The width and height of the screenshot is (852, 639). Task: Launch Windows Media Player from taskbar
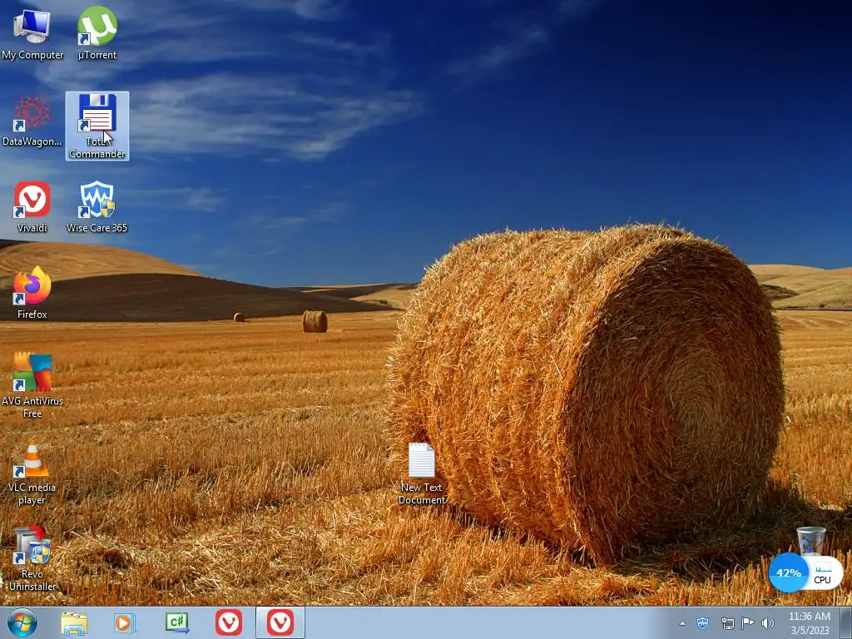tap(125, 623)
